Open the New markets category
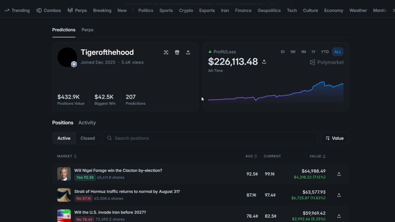 (122, 11)
